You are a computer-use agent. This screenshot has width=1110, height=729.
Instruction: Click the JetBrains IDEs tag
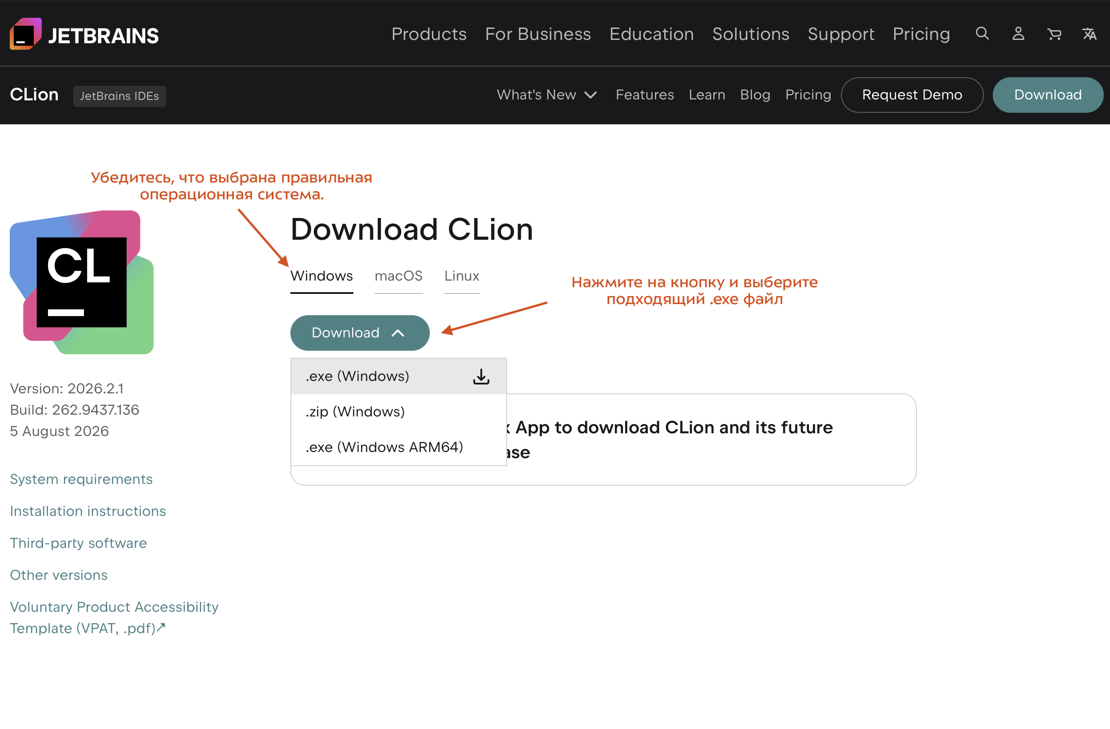click(119, 96)
